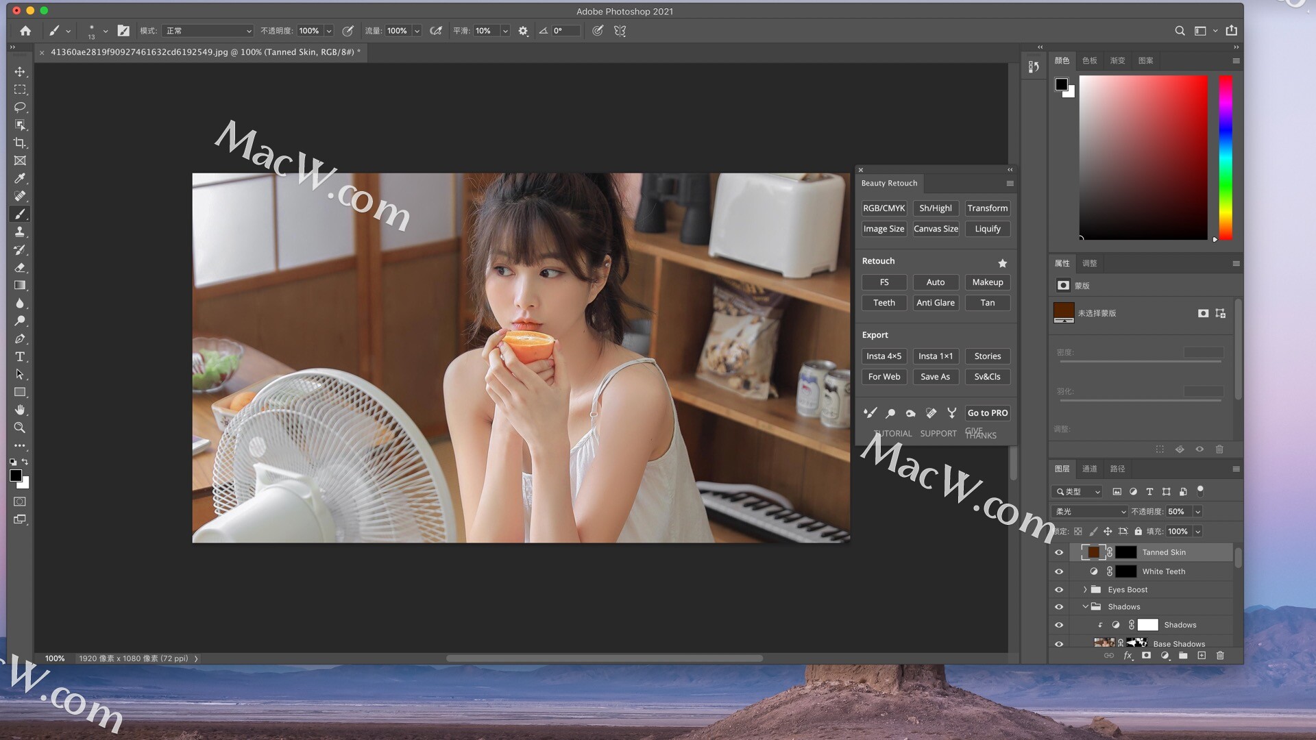Click the rainbow hue slider strip
Viewport: 1316px width, 740px height.
tap(1225, 158)
